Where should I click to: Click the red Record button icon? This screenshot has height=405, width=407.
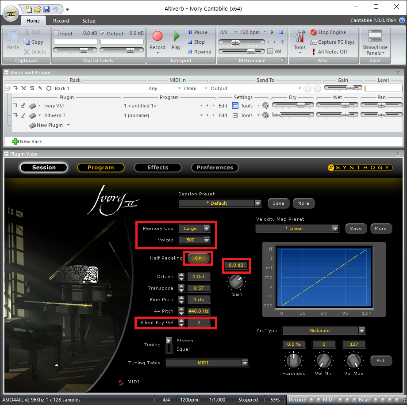(x=157, y=36)
